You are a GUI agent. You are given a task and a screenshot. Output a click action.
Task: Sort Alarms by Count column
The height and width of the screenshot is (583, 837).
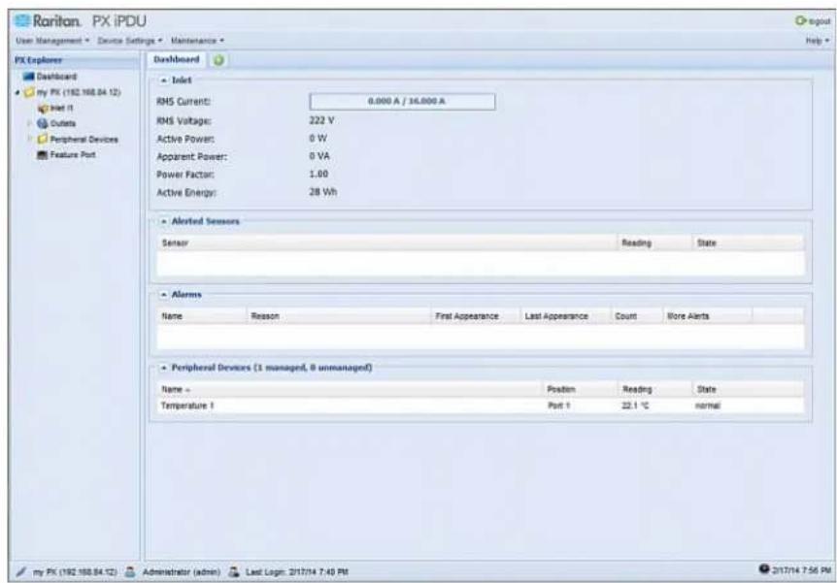tap(636, 316)
